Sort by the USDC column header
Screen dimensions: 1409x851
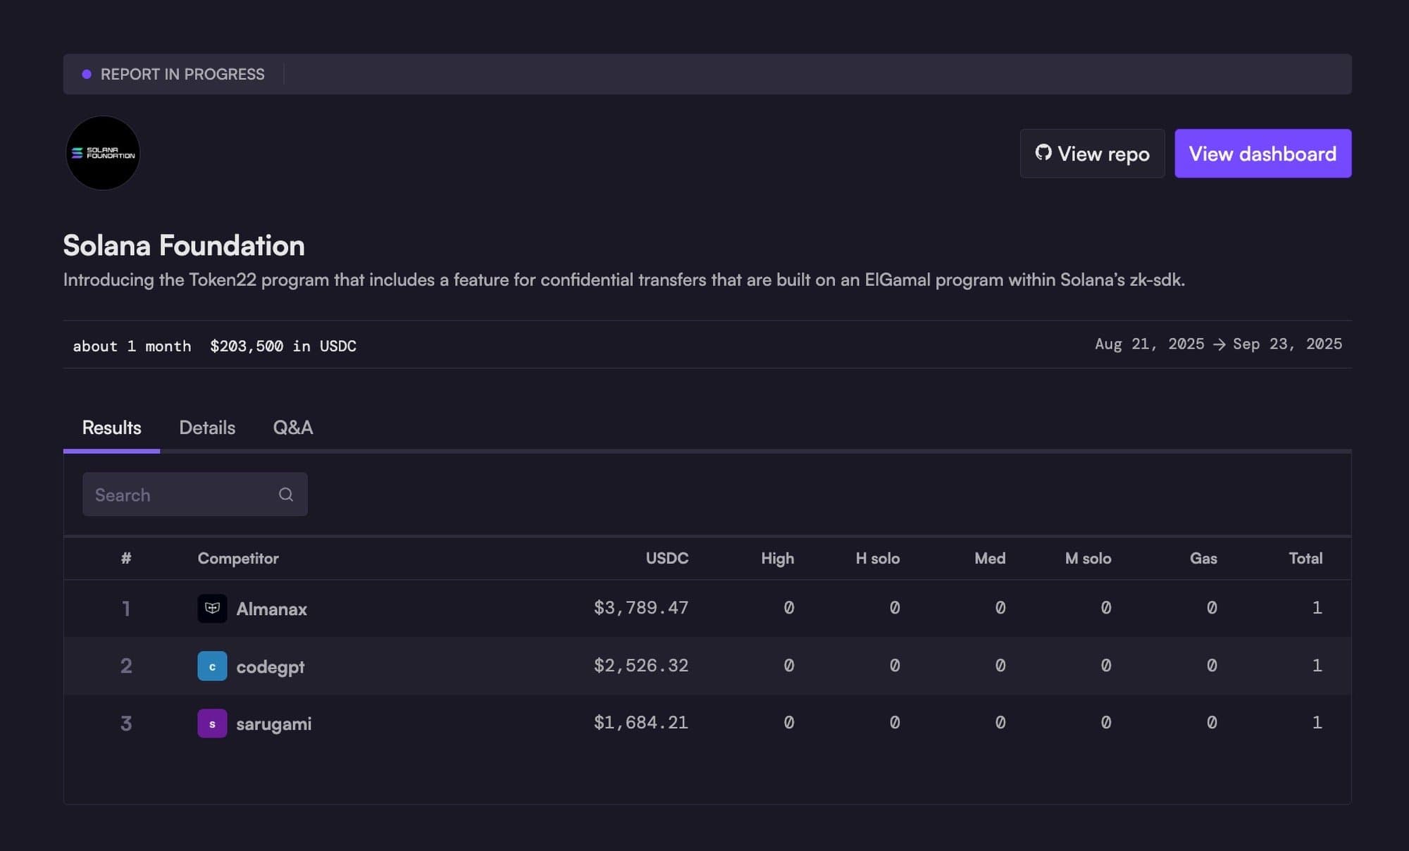(666, 558)
